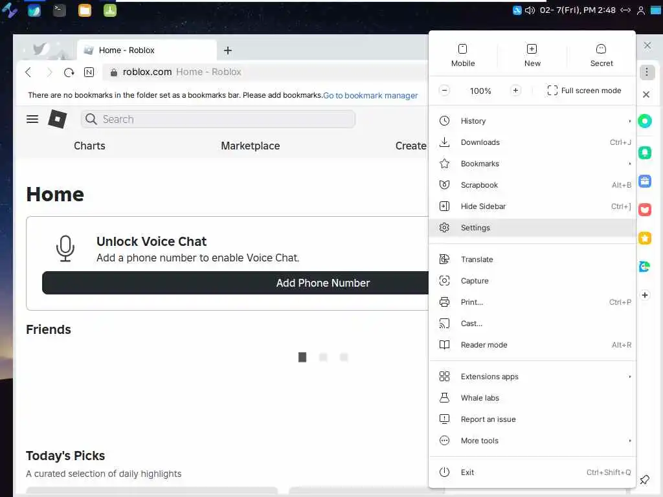Close the sidebar panel with X
The image size is (663, 497).
[x=646, y=94]
